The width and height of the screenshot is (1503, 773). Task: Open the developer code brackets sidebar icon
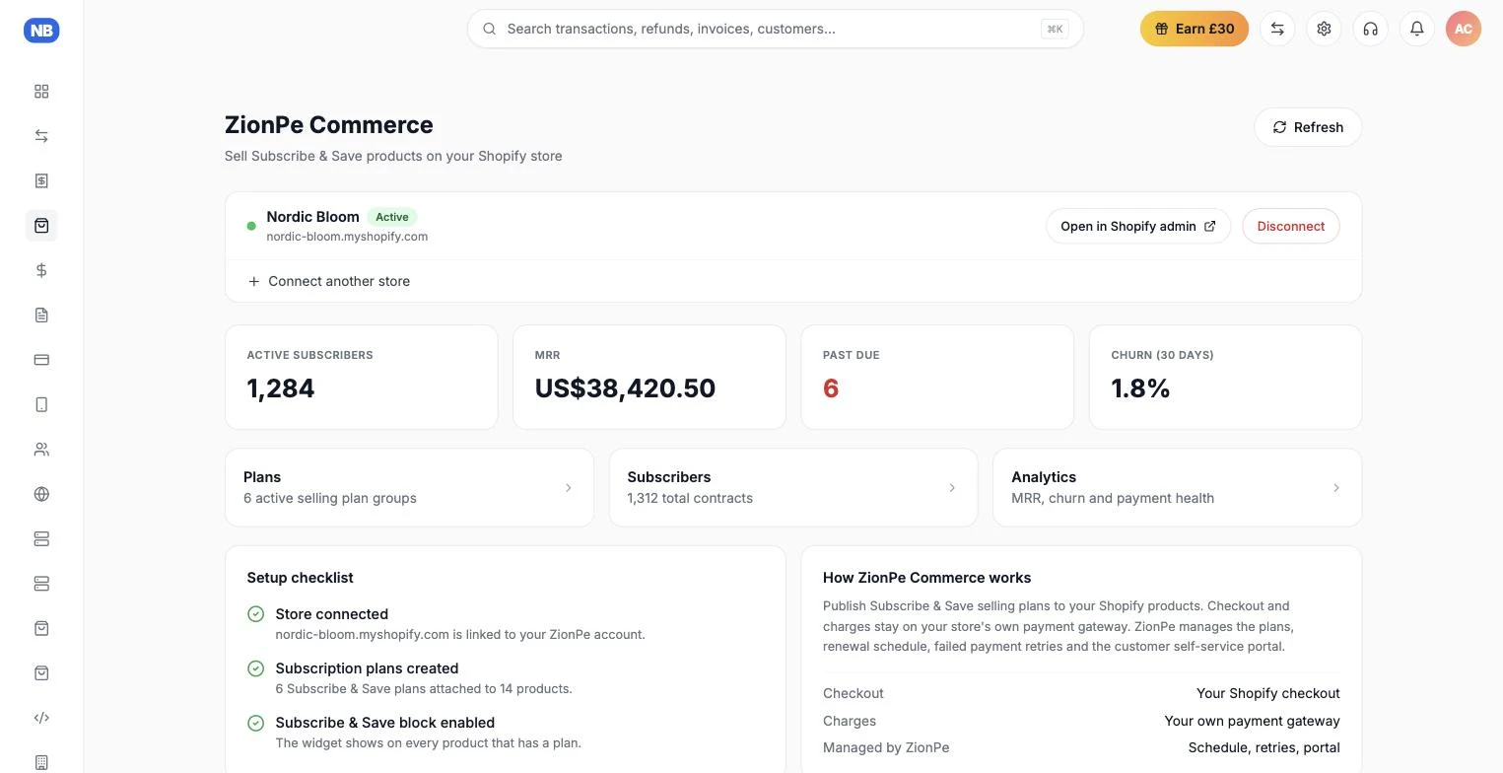41,718
